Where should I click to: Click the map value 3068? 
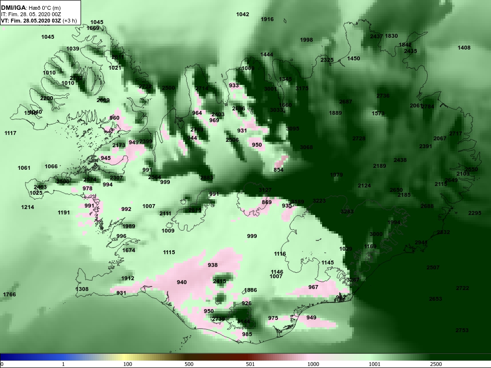(x=306, y=147)
